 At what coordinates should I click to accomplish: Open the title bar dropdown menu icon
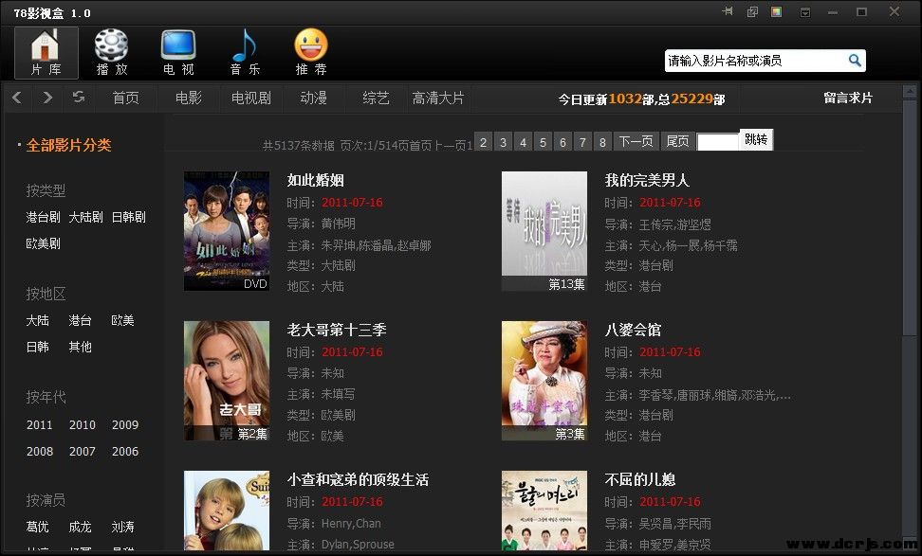805,11
